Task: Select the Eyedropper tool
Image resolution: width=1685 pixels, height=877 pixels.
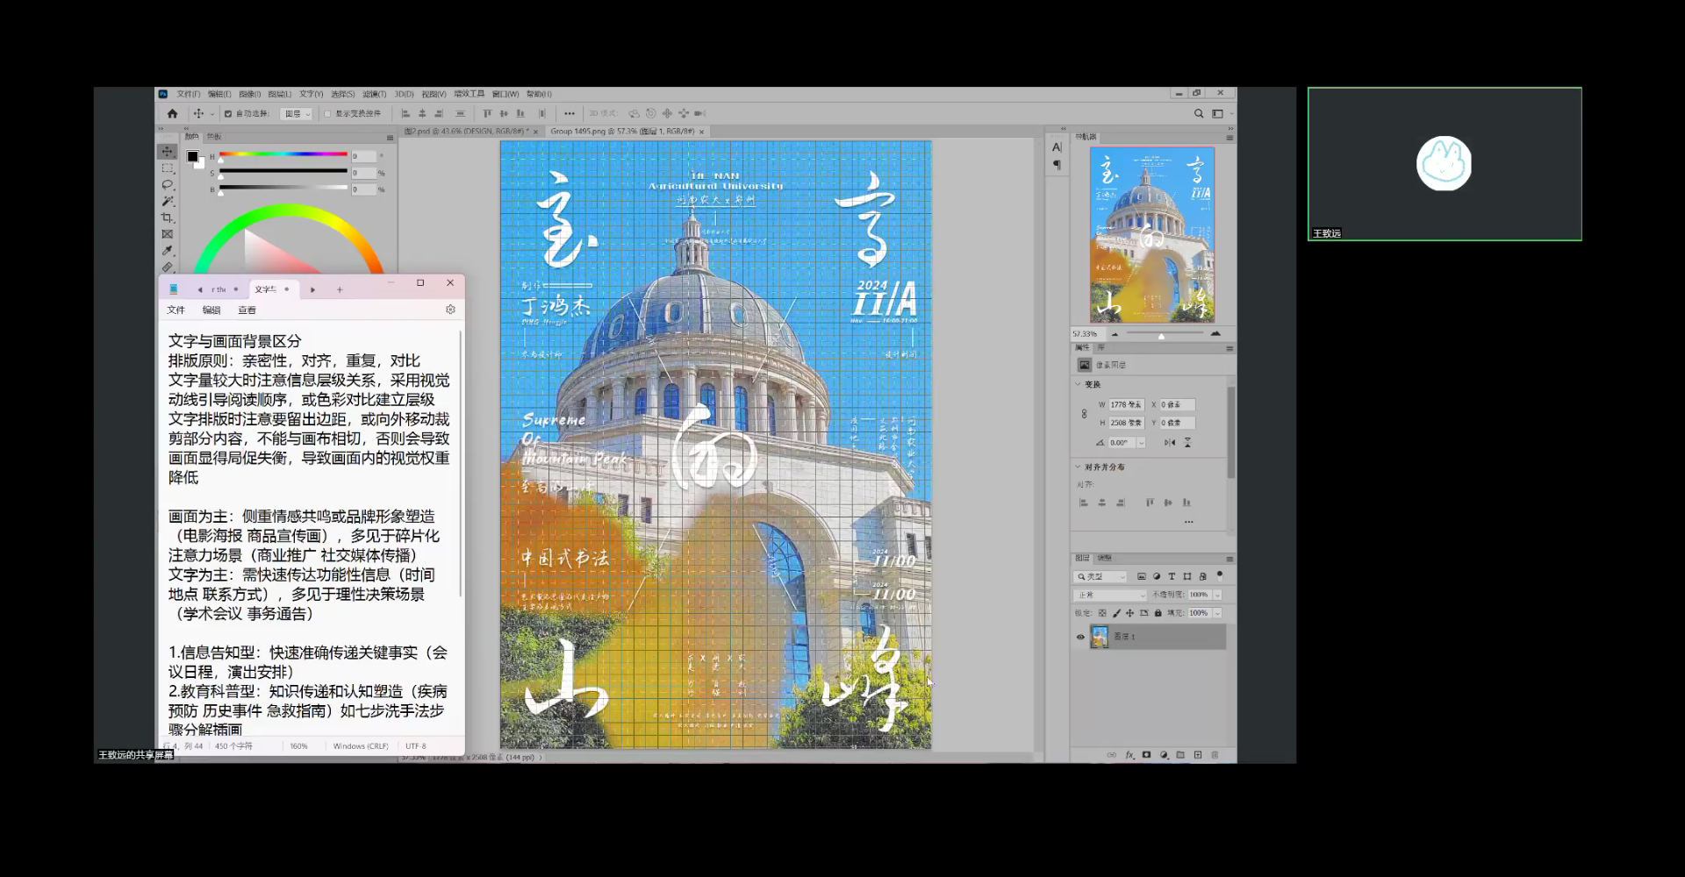Action: point(167,251)
